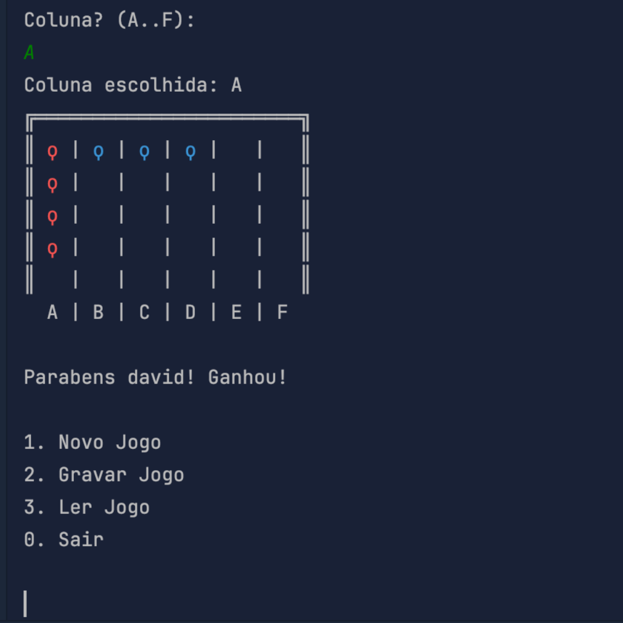Screen dimensions: 623x623
Task: Click the blue piece in column B
Action: (x=99, y=152)
